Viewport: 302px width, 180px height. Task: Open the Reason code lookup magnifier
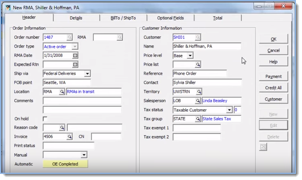(x=62, y=127)
